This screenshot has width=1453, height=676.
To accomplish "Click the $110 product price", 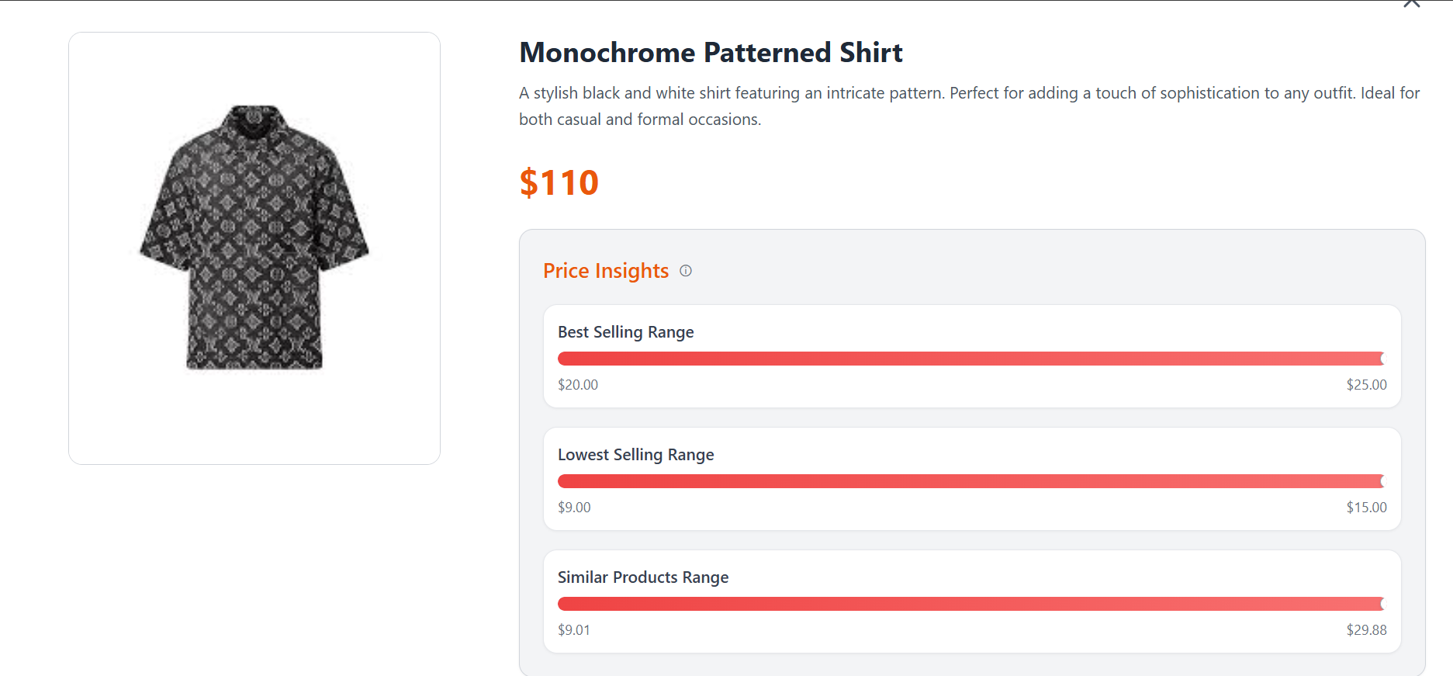I will tap(559, 182).
